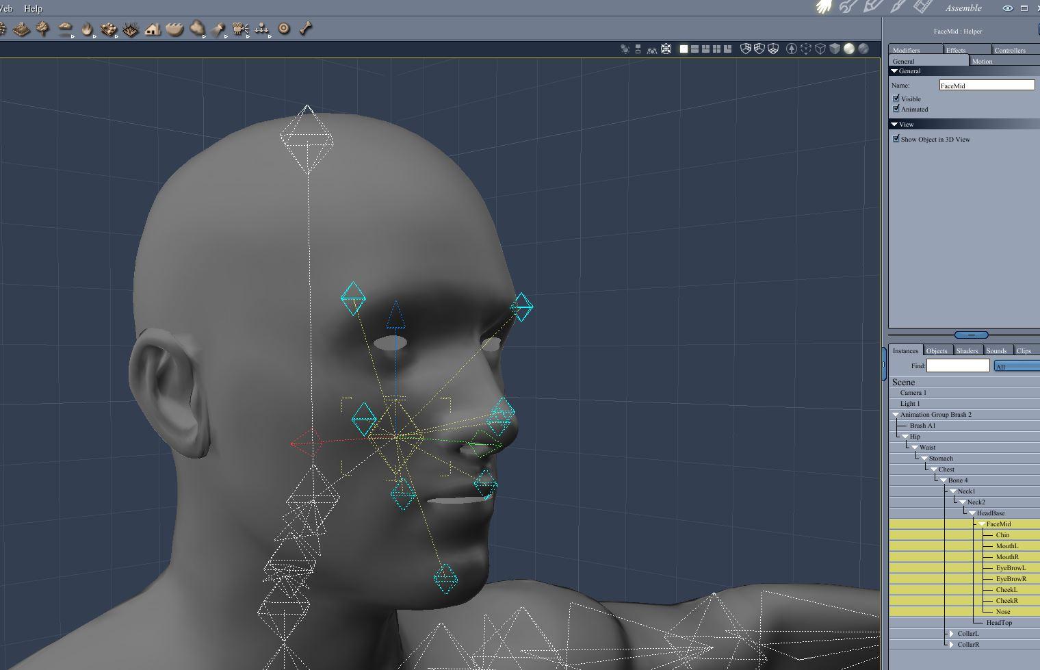
Task: Open the Texture room brush icon
Action: coord(898,8)
